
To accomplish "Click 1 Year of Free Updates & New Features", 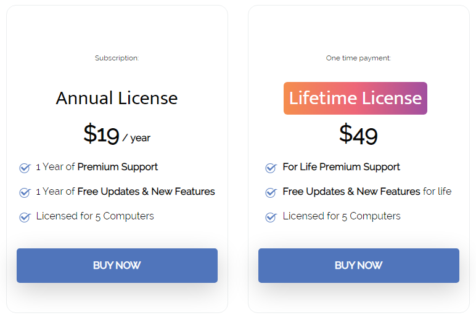I will click(x=125, y=192).
